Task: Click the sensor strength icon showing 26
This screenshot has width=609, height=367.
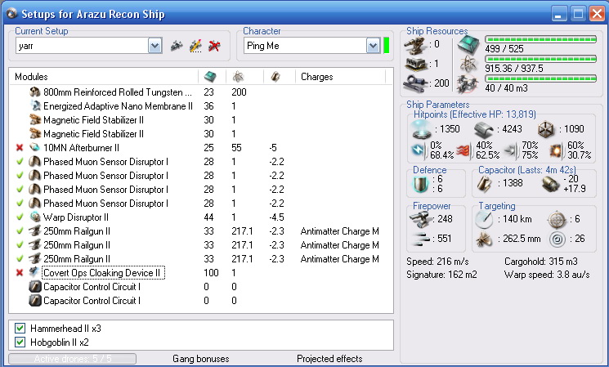Action: click(557, 239)
